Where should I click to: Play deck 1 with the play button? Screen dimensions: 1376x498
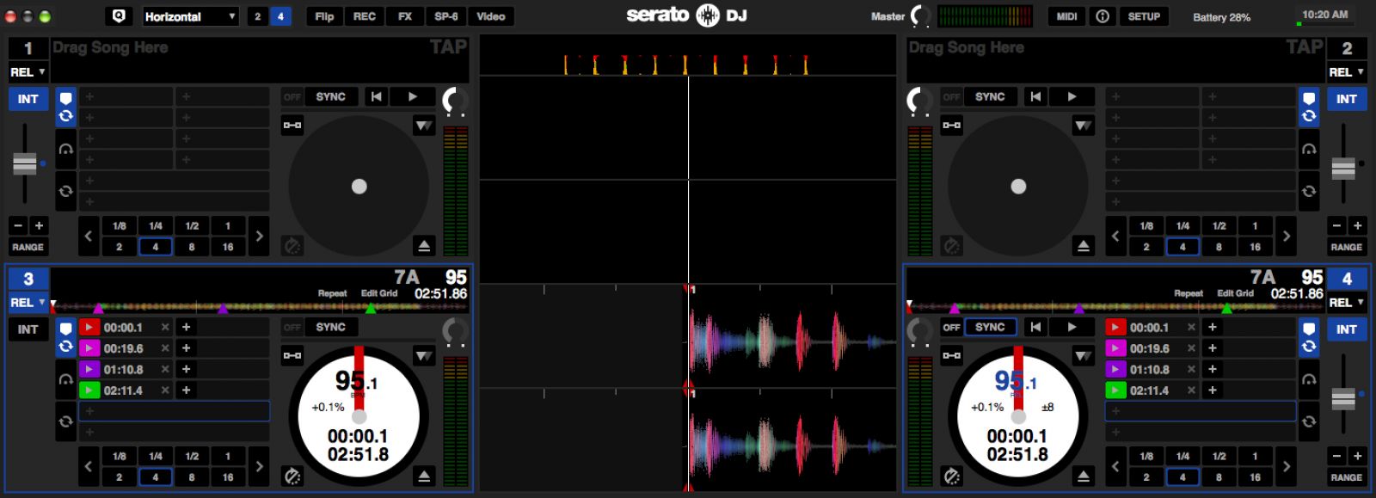[x=412, y=97]
